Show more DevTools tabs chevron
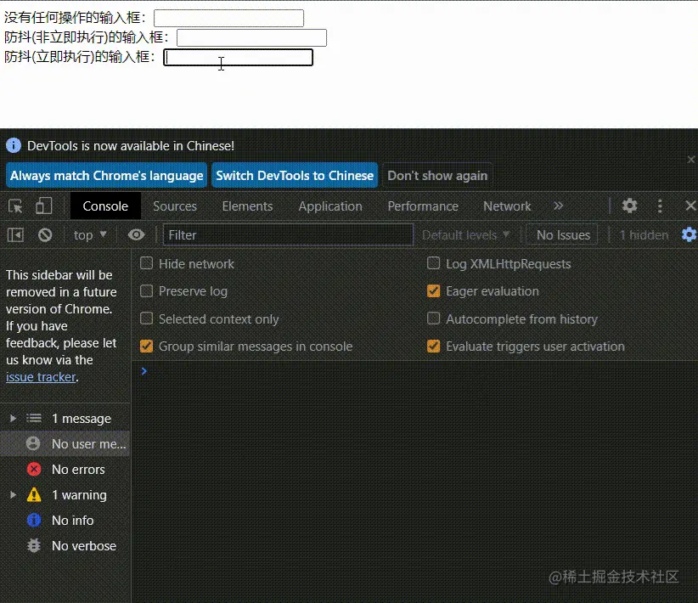This screenshot has width=698, height=603. click(558, 206)
